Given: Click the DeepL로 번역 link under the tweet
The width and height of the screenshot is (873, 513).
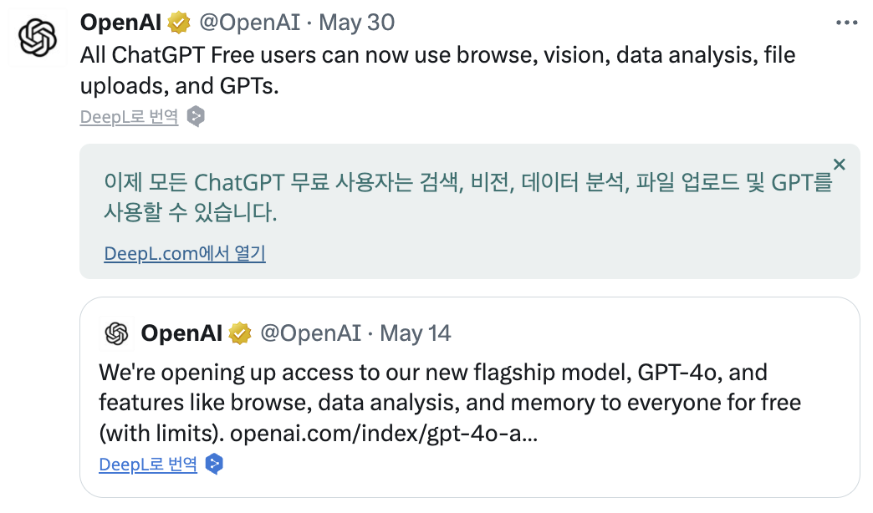Looking at the screenshot, I should pyautogui.click(x=129, y=116).
